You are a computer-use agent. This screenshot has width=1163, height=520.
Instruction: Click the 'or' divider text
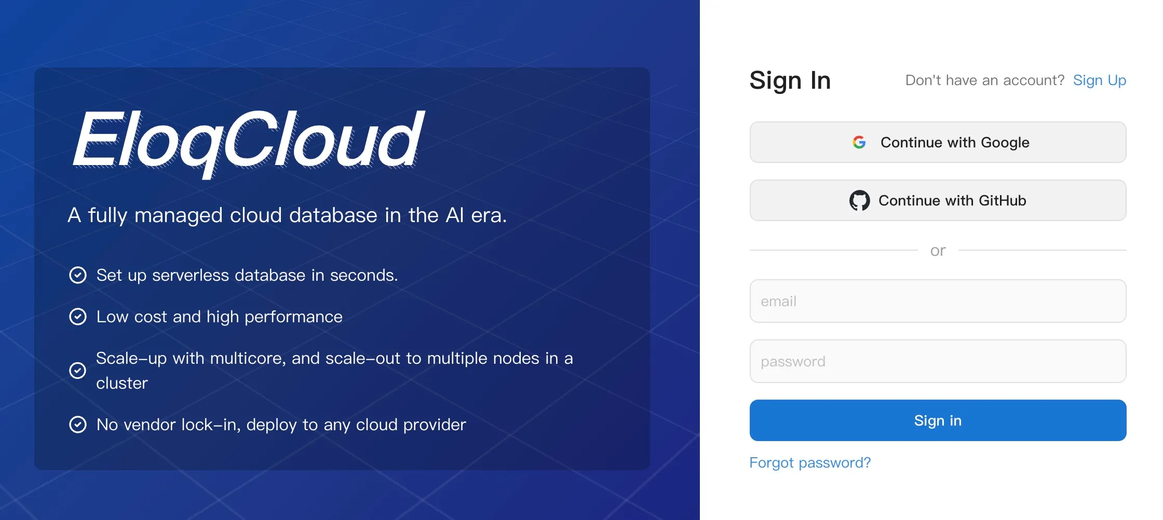pos(938,250)
